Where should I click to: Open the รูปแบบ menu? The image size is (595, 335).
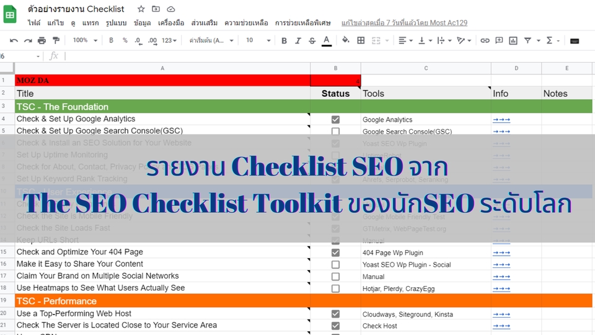pyautogui.click(x=116, y=23)
